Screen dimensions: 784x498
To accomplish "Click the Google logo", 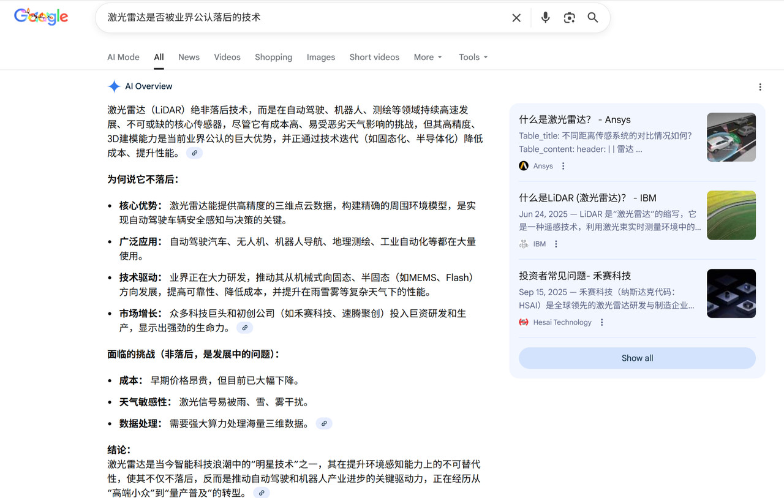I will click(40, 17).
